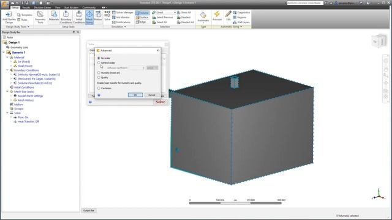Toggle Surface selection mode
The height and width of the screenshot is (220, 392).
tap(142, 17)
